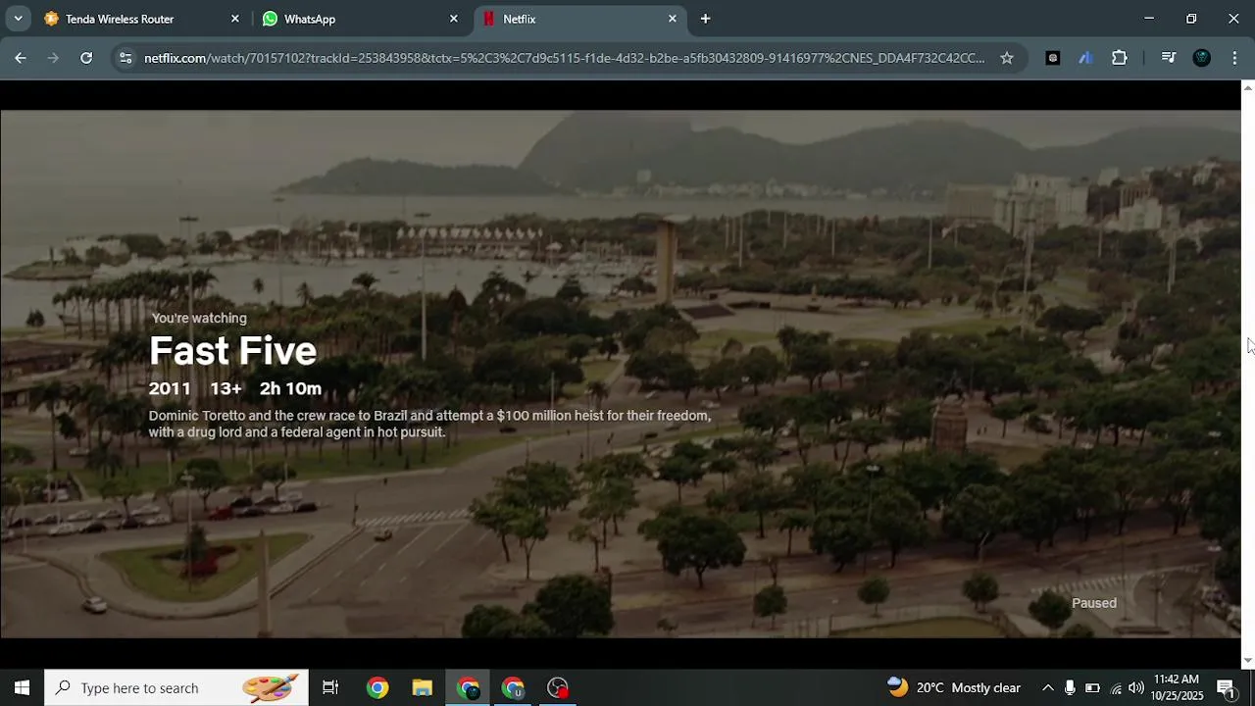Open the Chrome icon with U badge
This screenshot has width=1255, height=706.
coord(513,687)
